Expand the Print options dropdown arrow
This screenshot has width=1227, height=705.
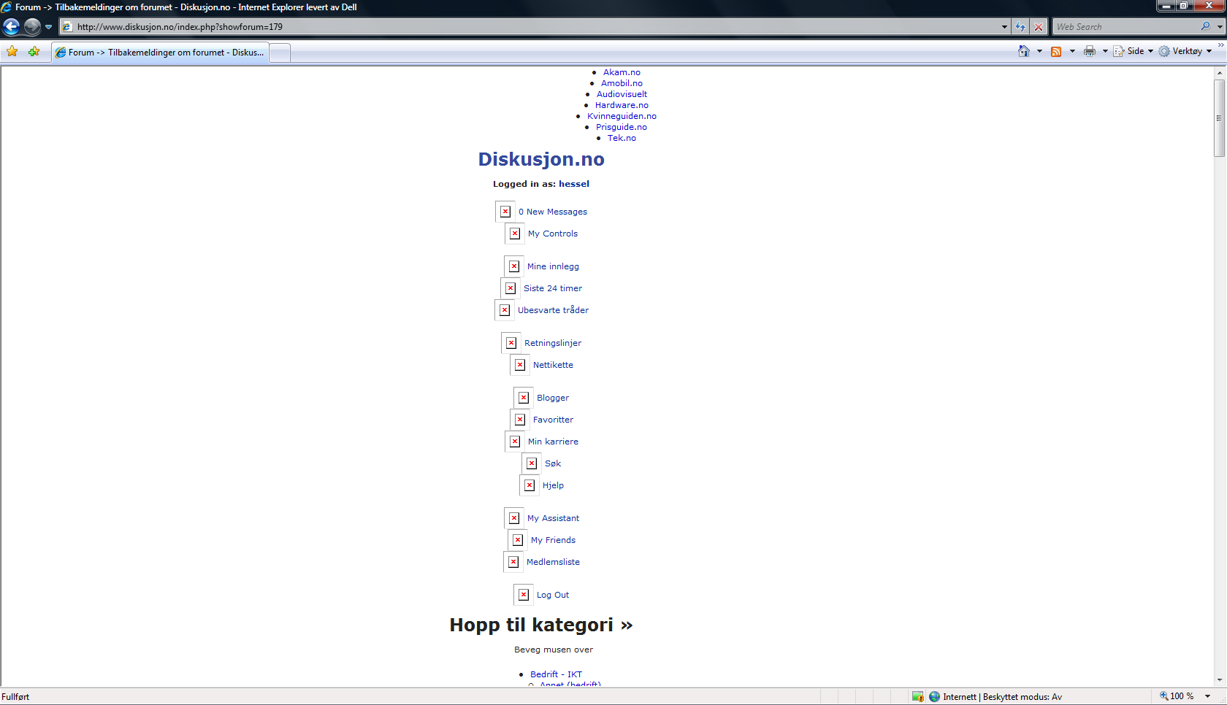1105,51
